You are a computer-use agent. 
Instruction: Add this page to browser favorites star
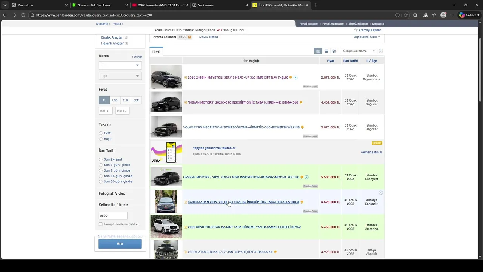(406, 15)
